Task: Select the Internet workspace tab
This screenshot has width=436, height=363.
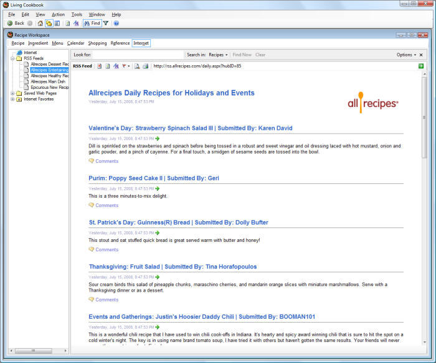Action: click(x=141, y=44)
